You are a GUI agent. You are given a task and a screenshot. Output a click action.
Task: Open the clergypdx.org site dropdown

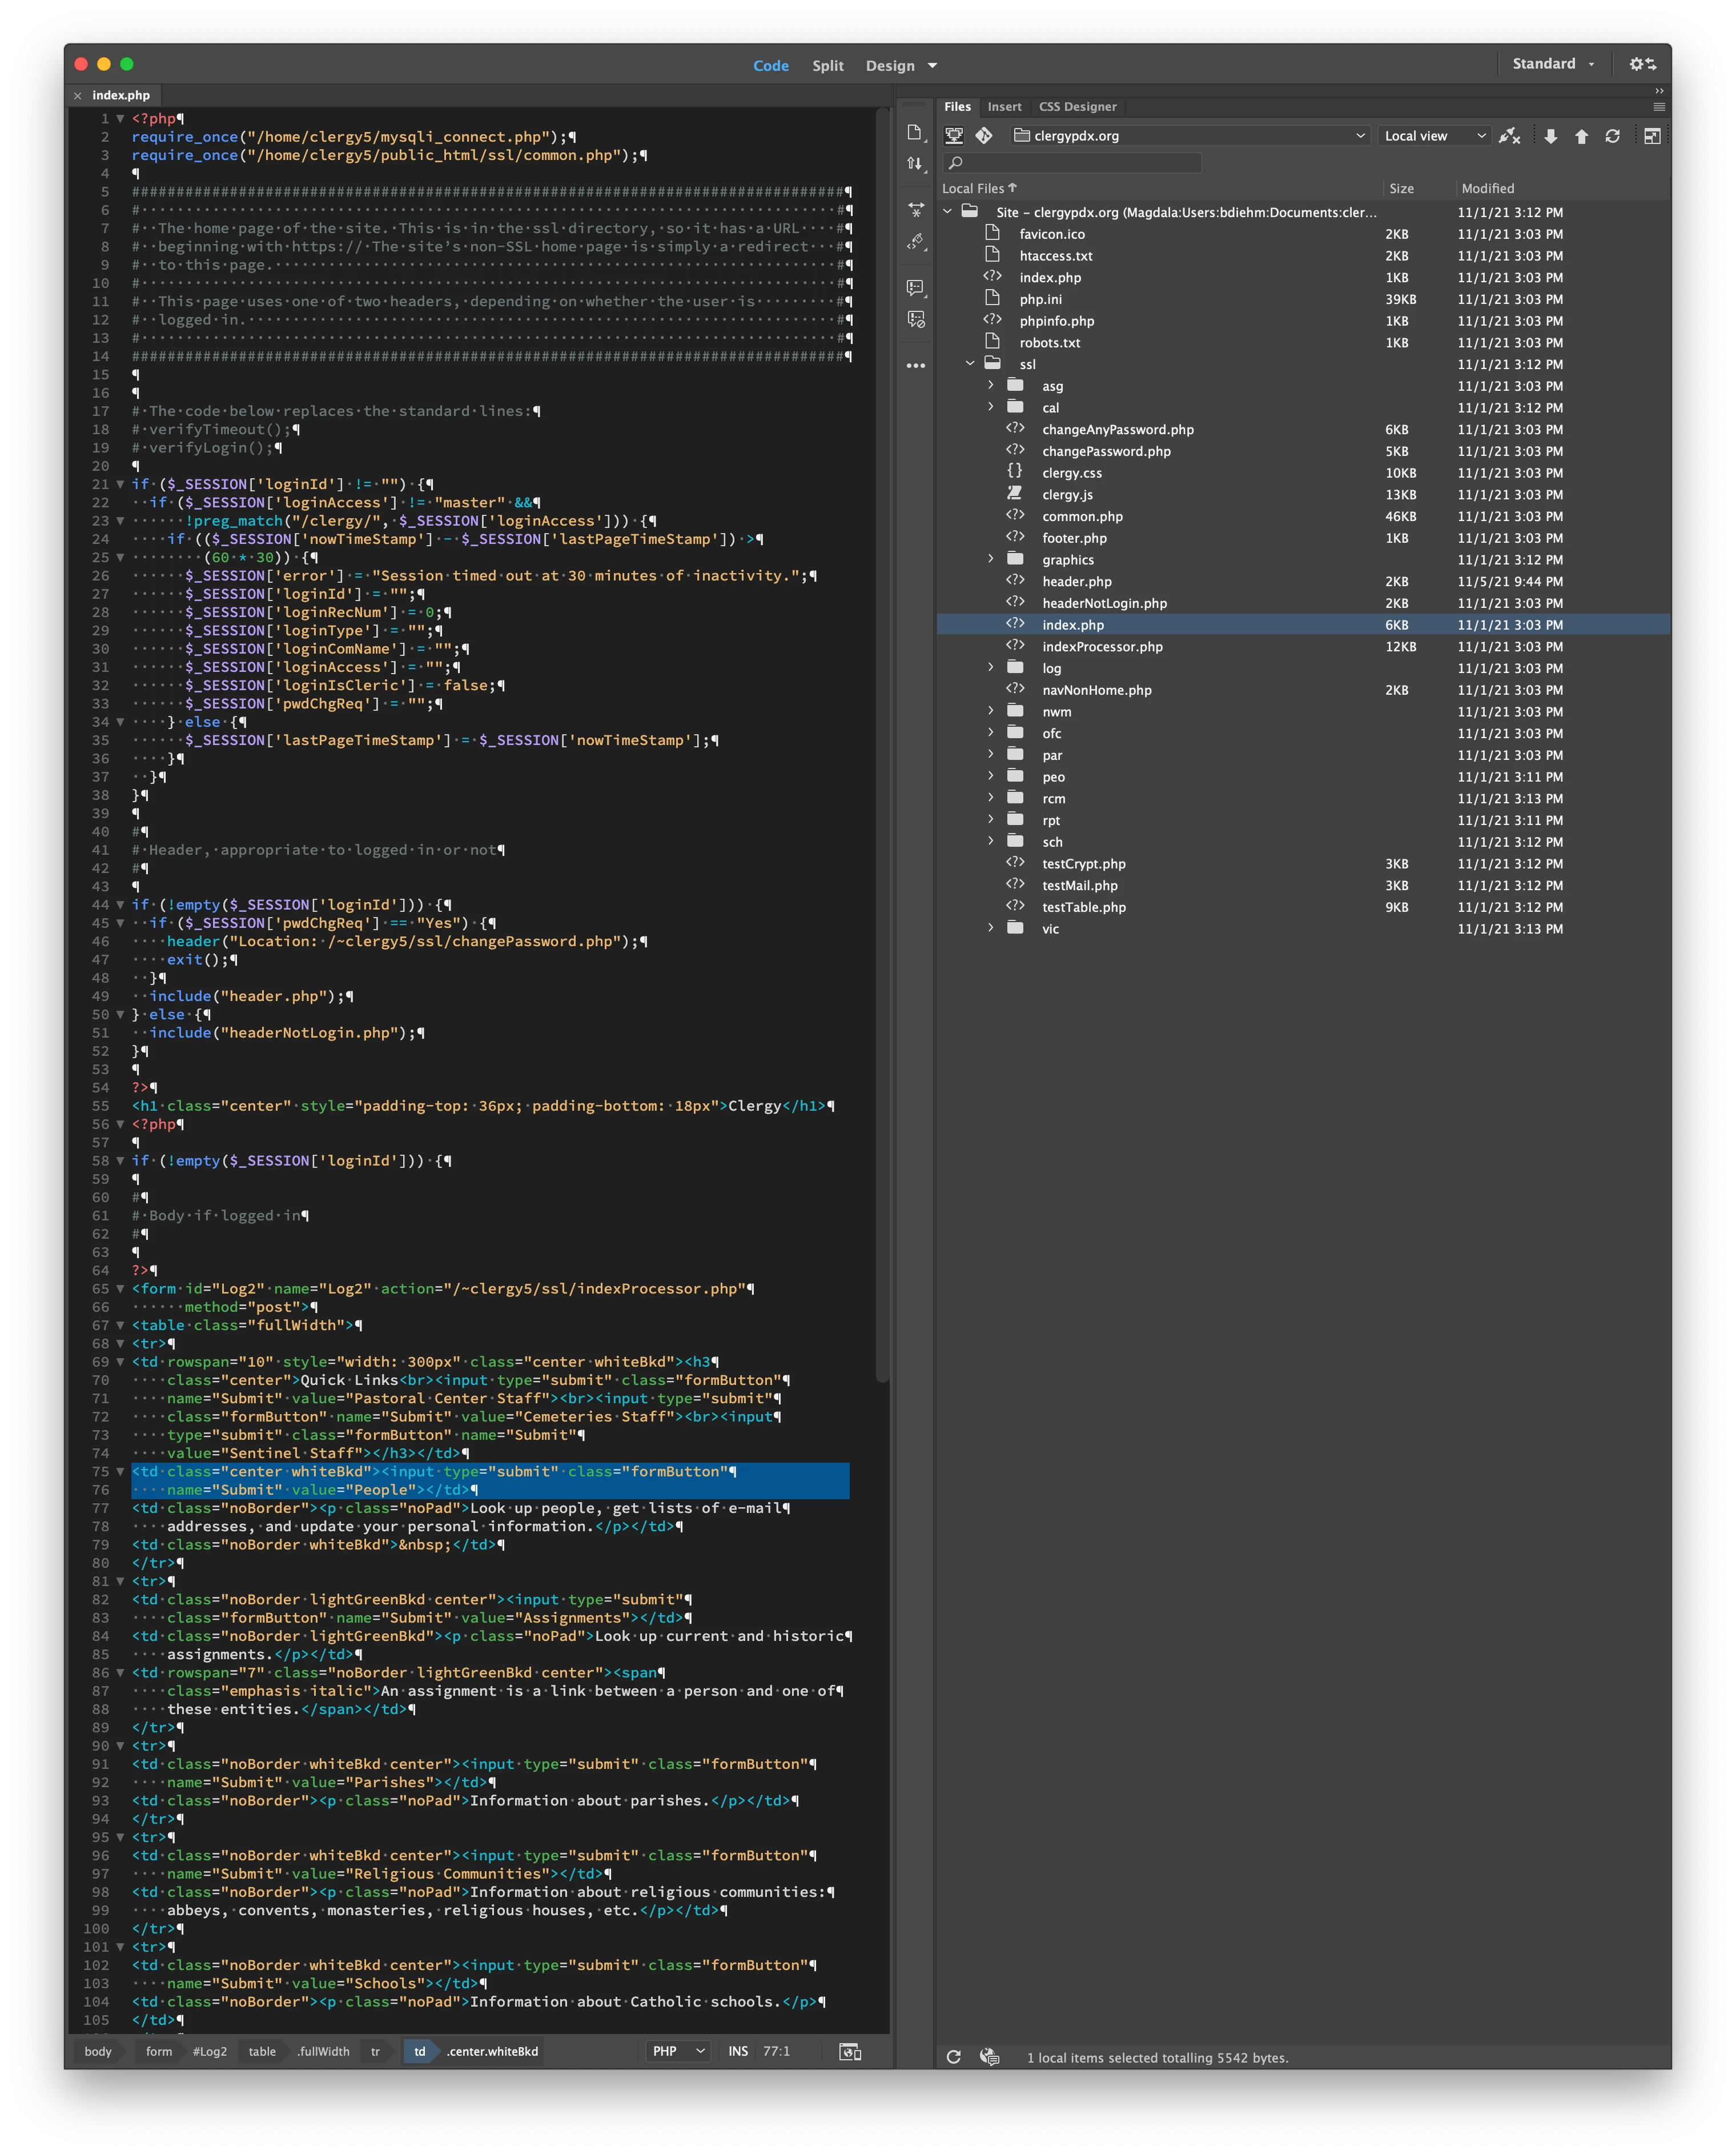pyautogui.click(x=1189, y=136)
